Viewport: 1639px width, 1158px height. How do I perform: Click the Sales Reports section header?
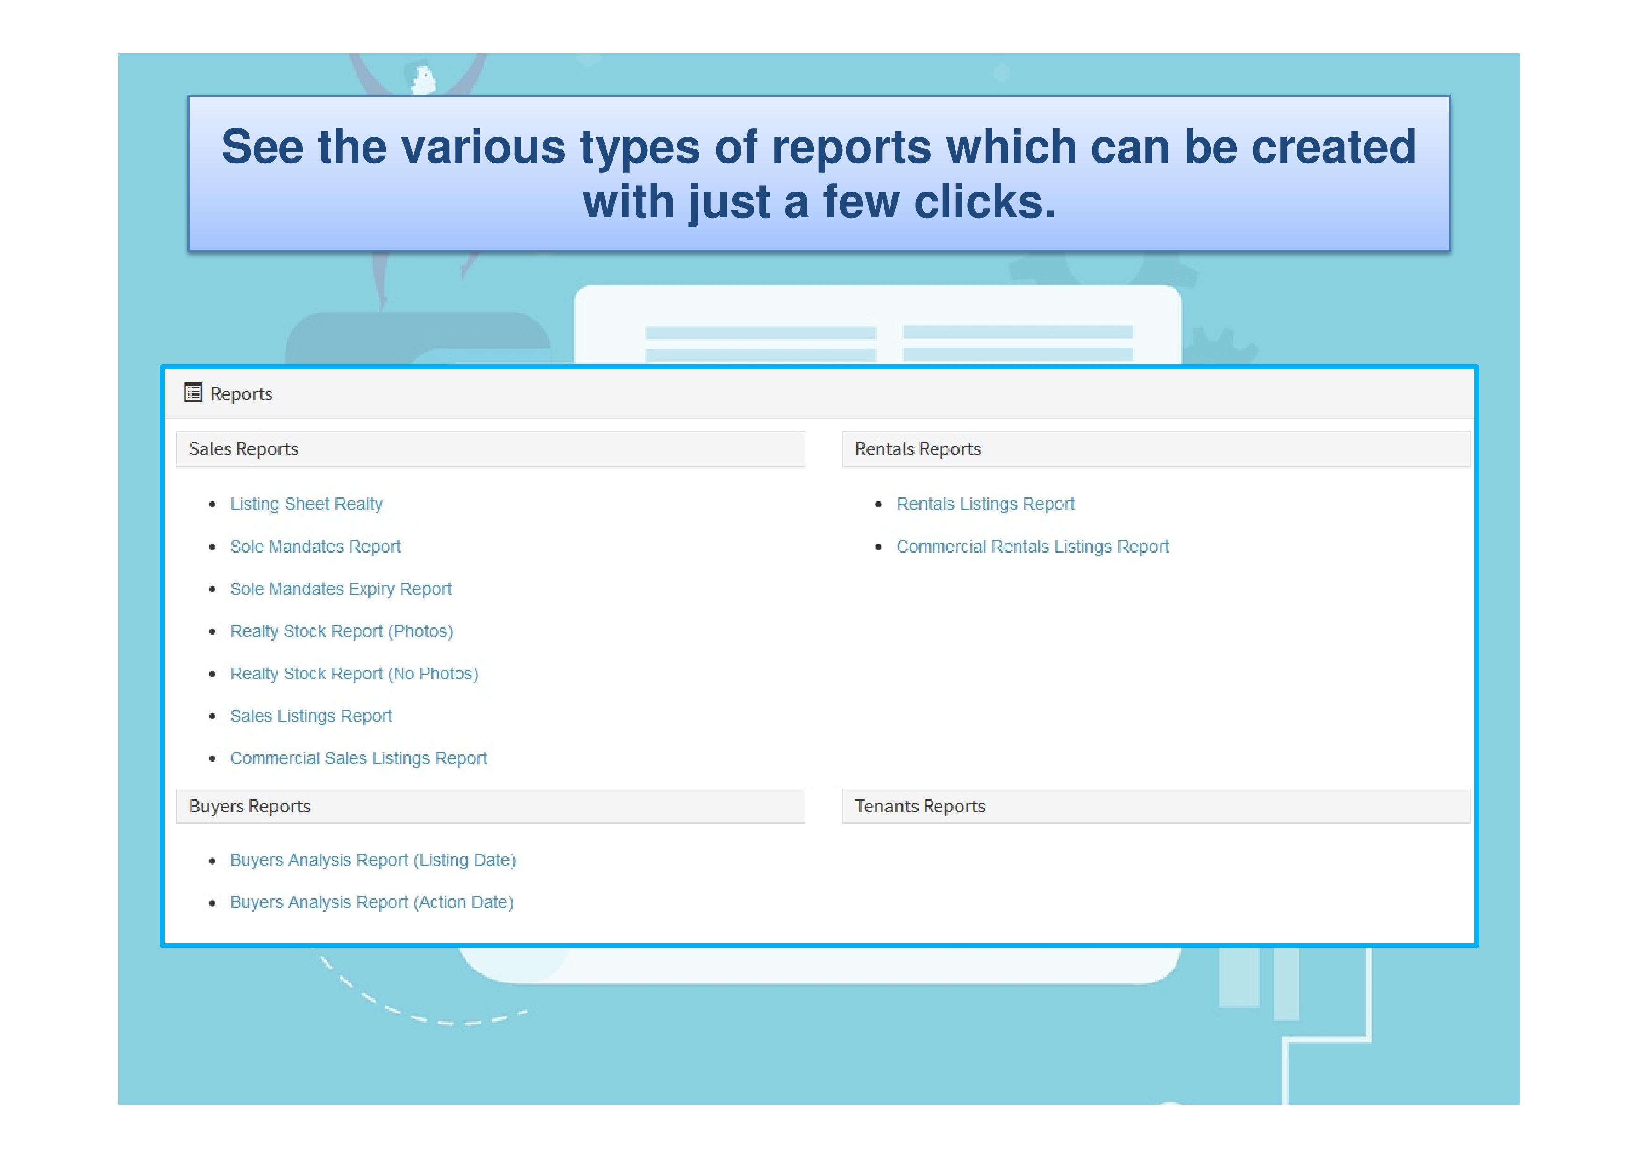point(243,449)
